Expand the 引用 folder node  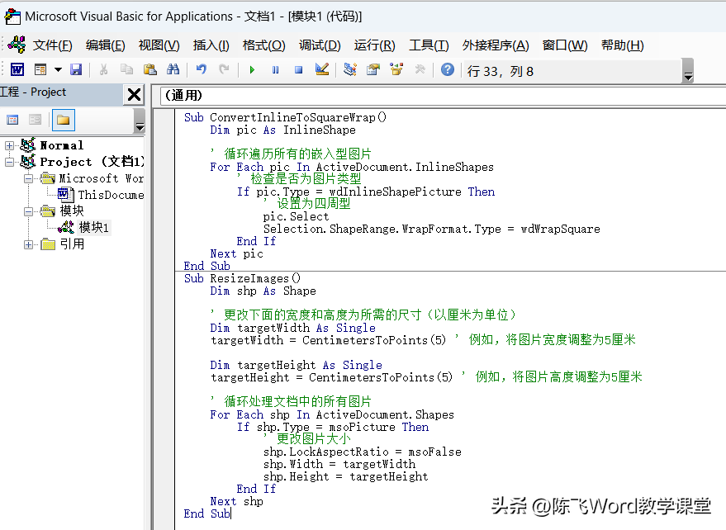point(29,244)
